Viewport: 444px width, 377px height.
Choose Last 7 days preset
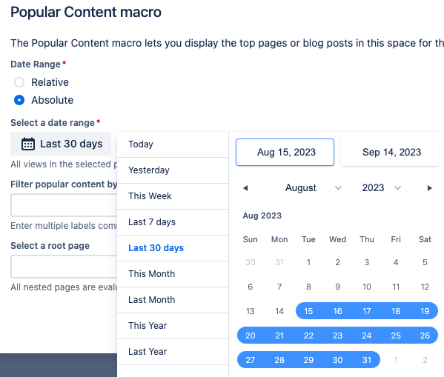(173, 222)
